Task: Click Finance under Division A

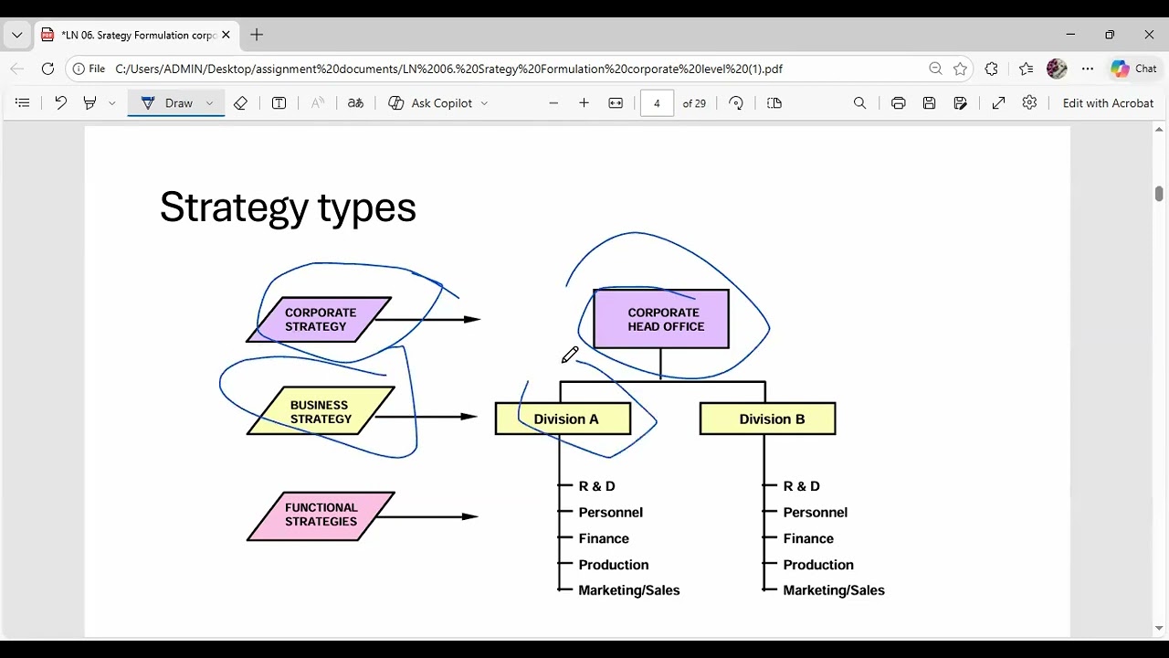Action: point(604,538)
